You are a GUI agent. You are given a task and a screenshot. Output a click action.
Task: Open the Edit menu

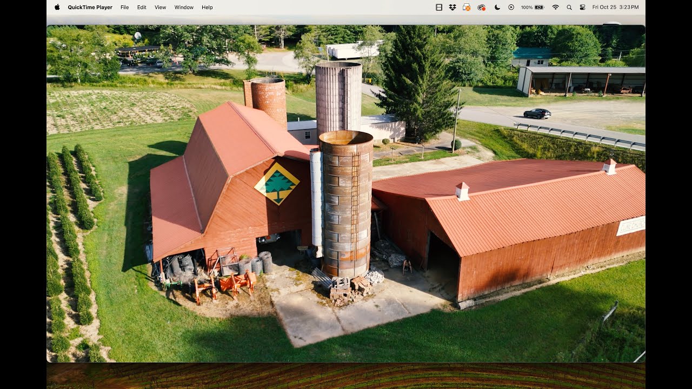click(142, 7)
